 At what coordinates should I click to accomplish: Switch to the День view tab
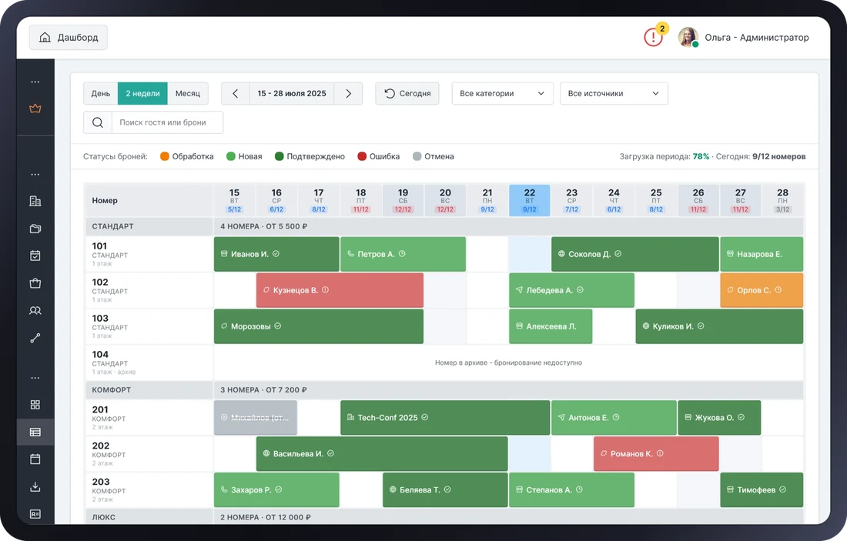(x=100, y=93)
